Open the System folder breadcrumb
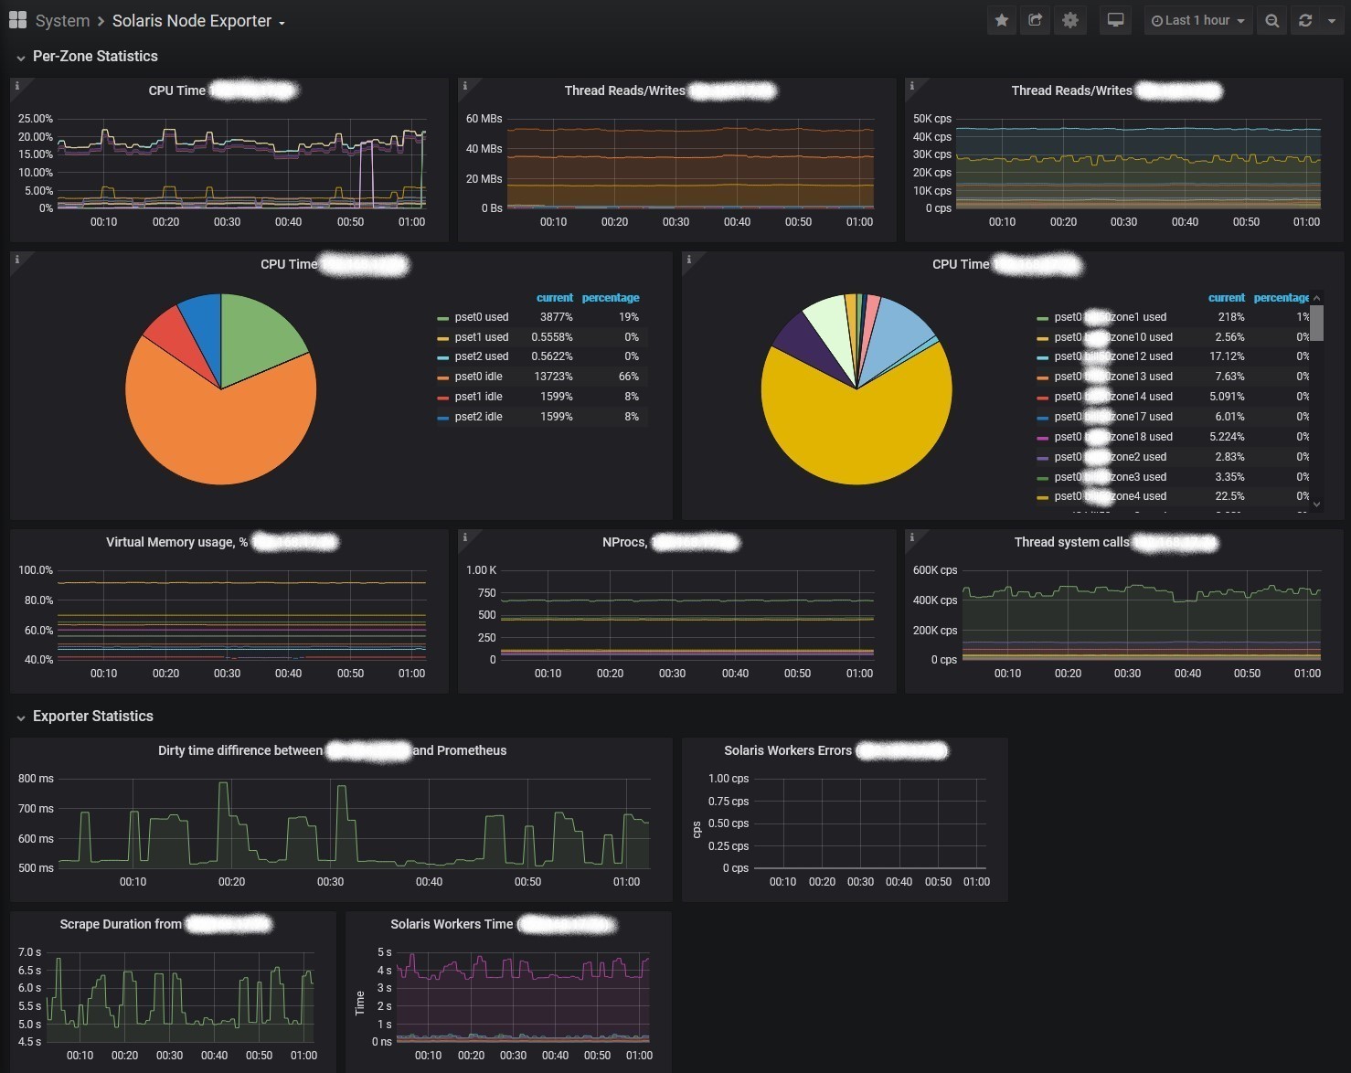Screen dimensions: 1351x1073 coord(62,21)
